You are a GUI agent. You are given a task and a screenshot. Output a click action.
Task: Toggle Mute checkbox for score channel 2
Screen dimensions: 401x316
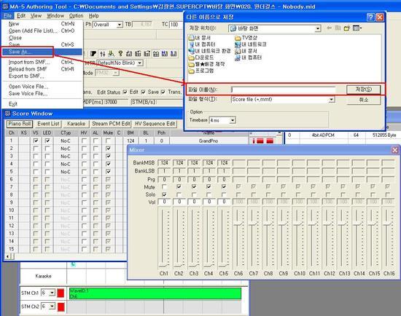(108, 149)
